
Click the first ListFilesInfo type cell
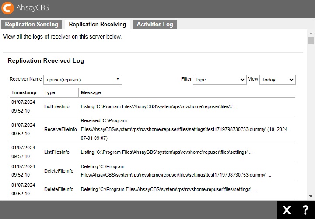tap(57, 106)
